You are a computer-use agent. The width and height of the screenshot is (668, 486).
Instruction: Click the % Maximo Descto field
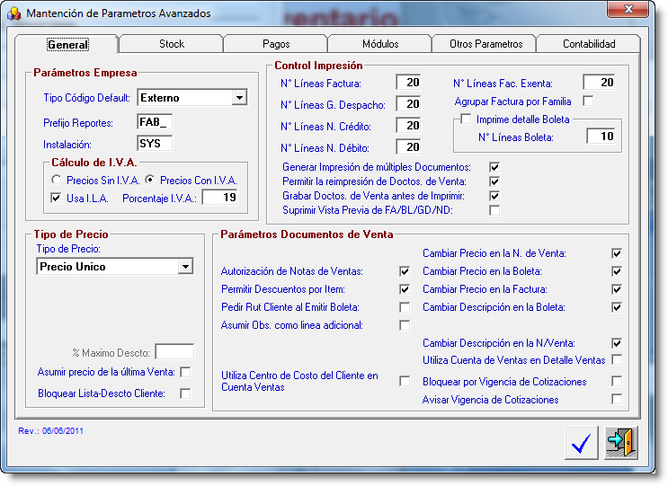tap(174, 352)
